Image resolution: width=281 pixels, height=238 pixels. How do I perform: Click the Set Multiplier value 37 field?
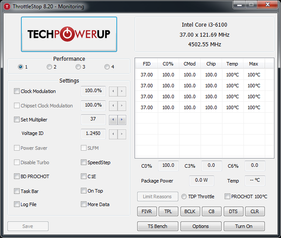(x=93, y=119)
